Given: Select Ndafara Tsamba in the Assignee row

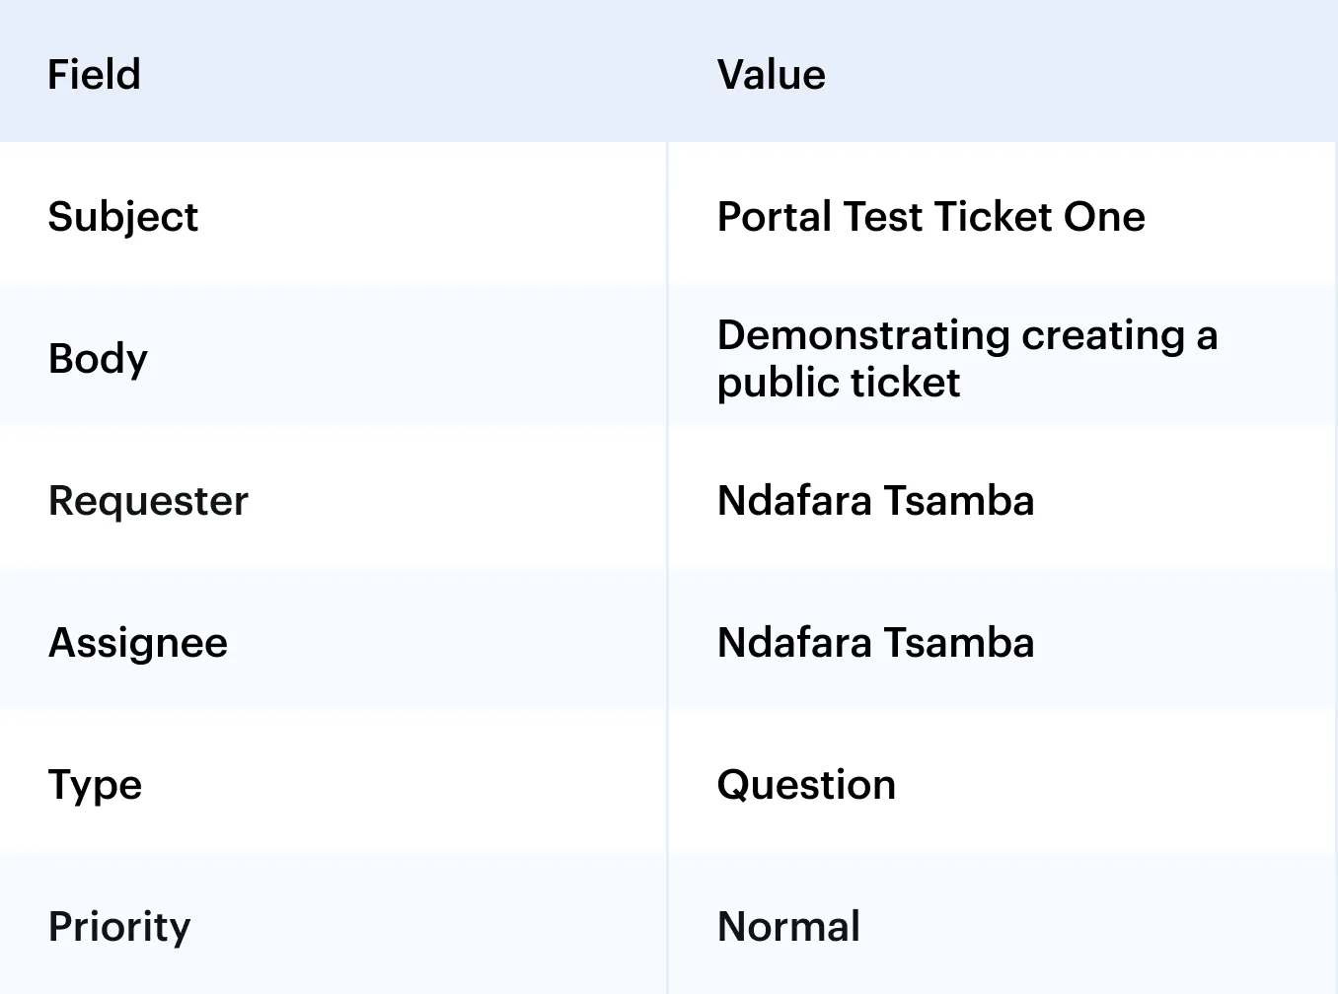Looking at the screenshot, I should [x=875, y=643].
